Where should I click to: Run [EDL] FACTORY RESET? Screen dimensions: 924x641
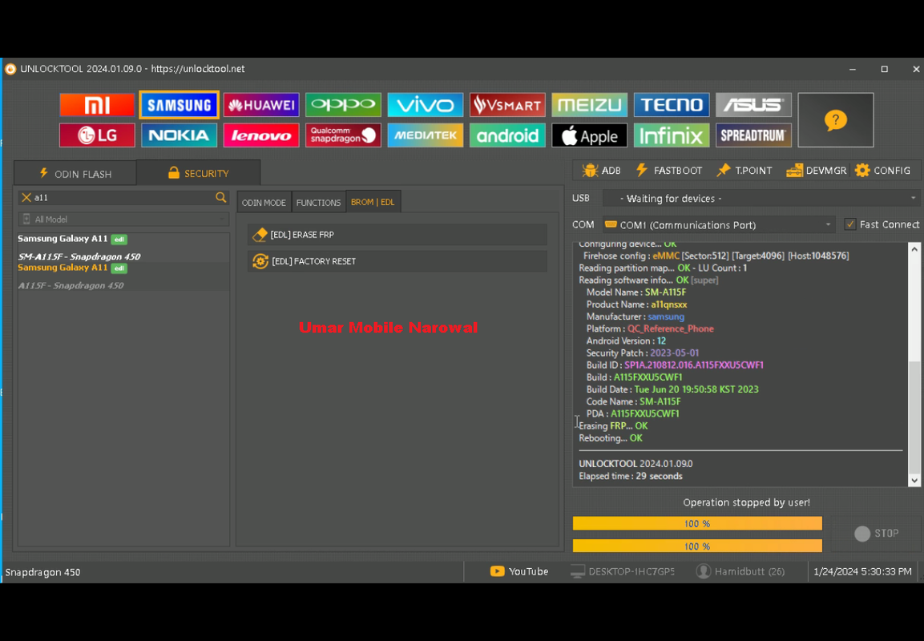(397, 261)
